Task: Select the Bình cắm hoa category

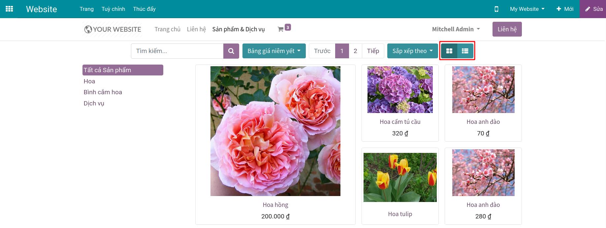Action: (x=103, y=92)
